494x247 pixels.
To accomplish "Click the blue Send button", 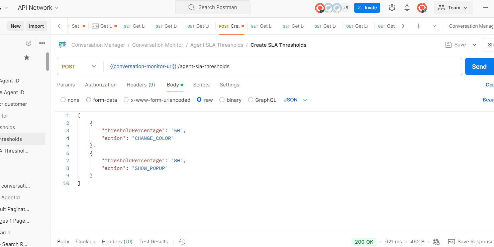I will [x=479, y=67].
